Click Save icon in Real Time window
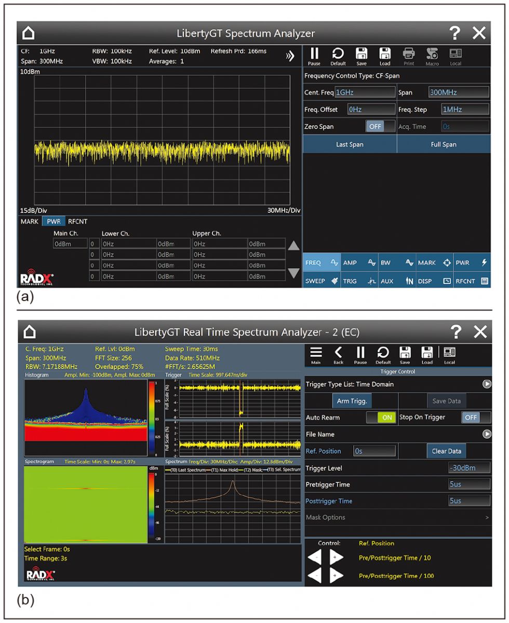 pyautogui.click(x=405, y=355)
